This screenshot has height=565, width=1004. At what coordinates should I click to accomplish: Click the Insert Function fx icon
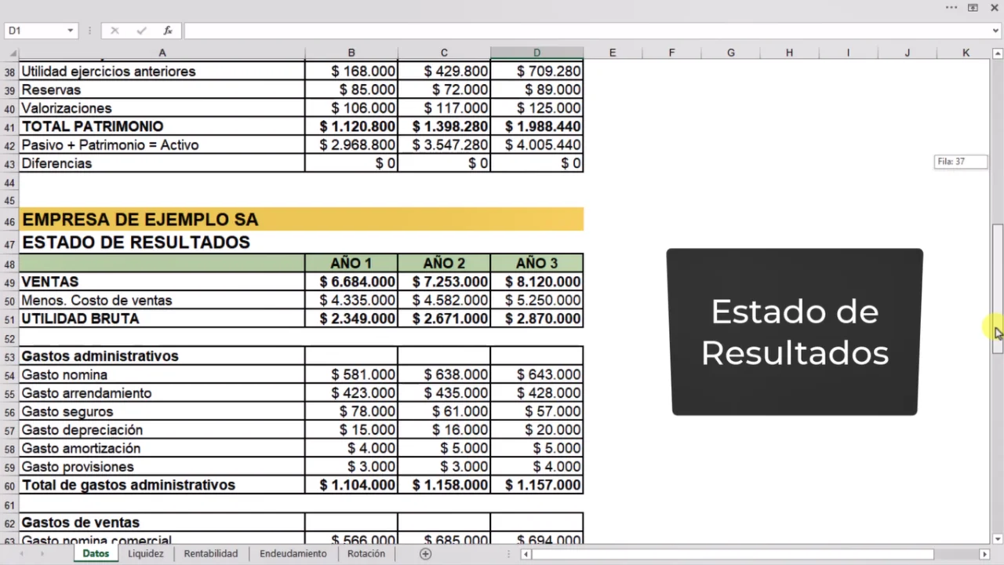[x=168, y=31]
